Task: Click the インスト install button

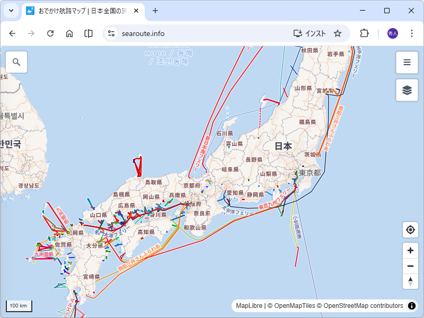Action: (x=308, y=33)
